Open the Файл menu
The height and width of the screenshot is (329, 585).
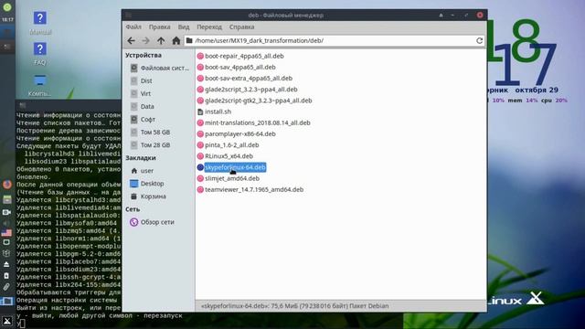[x=133, y=27]
